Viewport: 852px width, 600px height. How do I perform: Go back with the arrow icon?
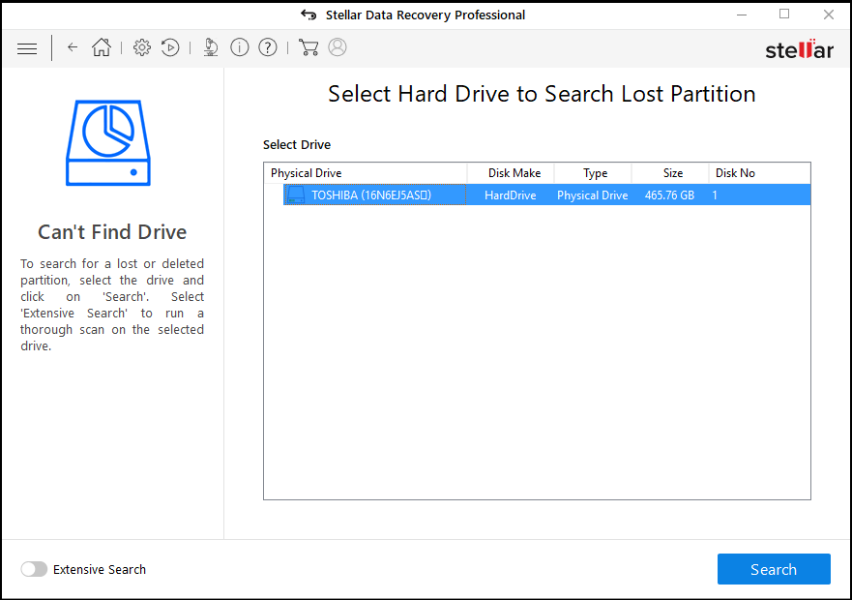(73, 47)
